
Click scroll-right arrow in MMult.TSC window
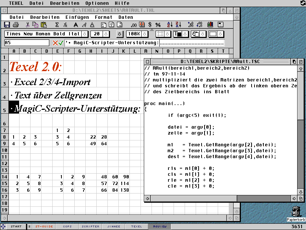[294, 199]
